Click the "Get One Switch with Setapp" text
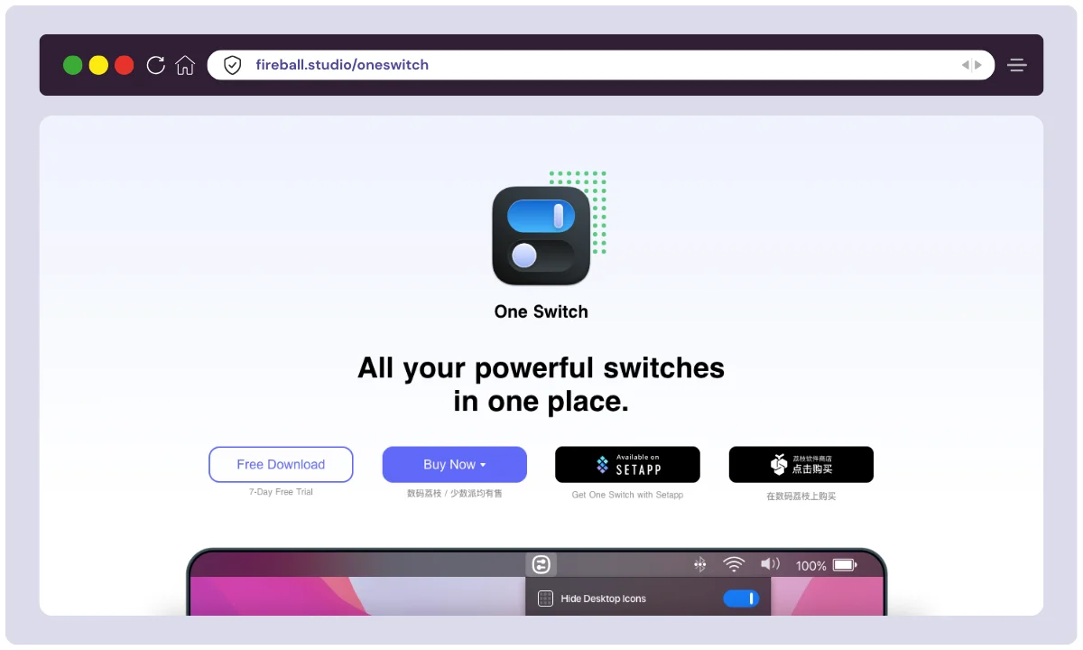The width and height of the screenshot is (1083, 650). point(627,495)
